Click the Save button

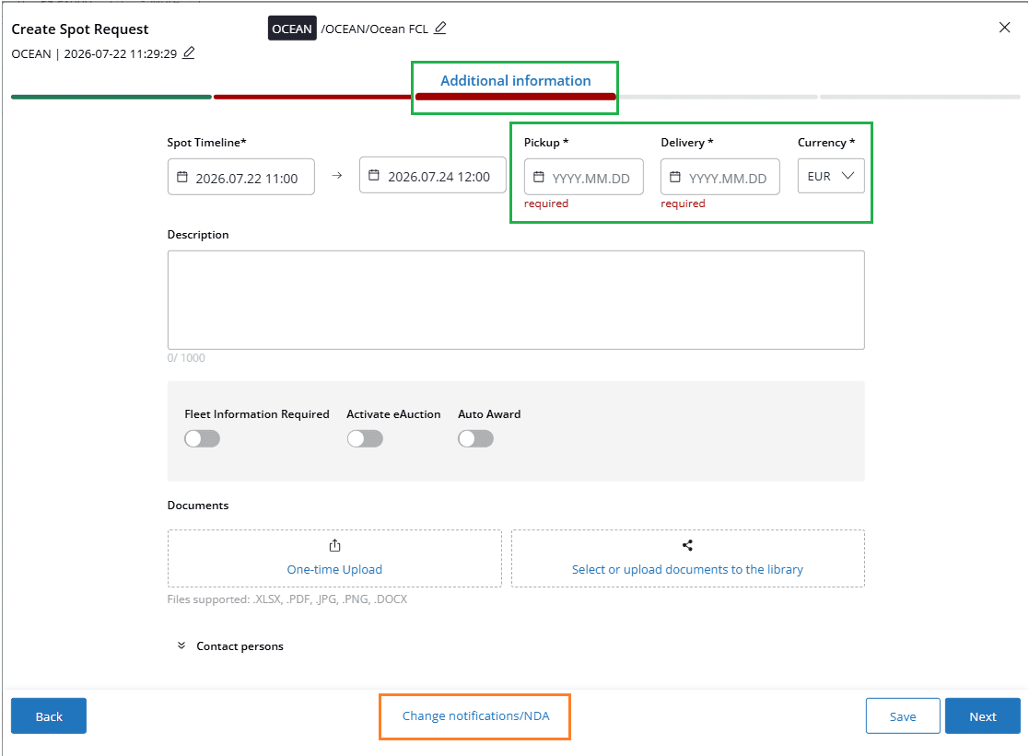[x=903, y=716]
